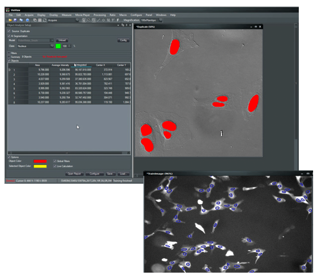Screen dimensions: 317x276
Task: Select the ellipse region tool
Action: pyautogui.click(x=103, y=20)
